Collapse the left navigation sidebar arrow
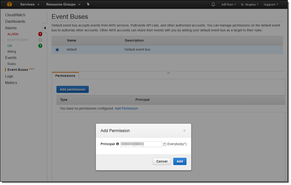291x185 pixels. click(x=45, y=28)
